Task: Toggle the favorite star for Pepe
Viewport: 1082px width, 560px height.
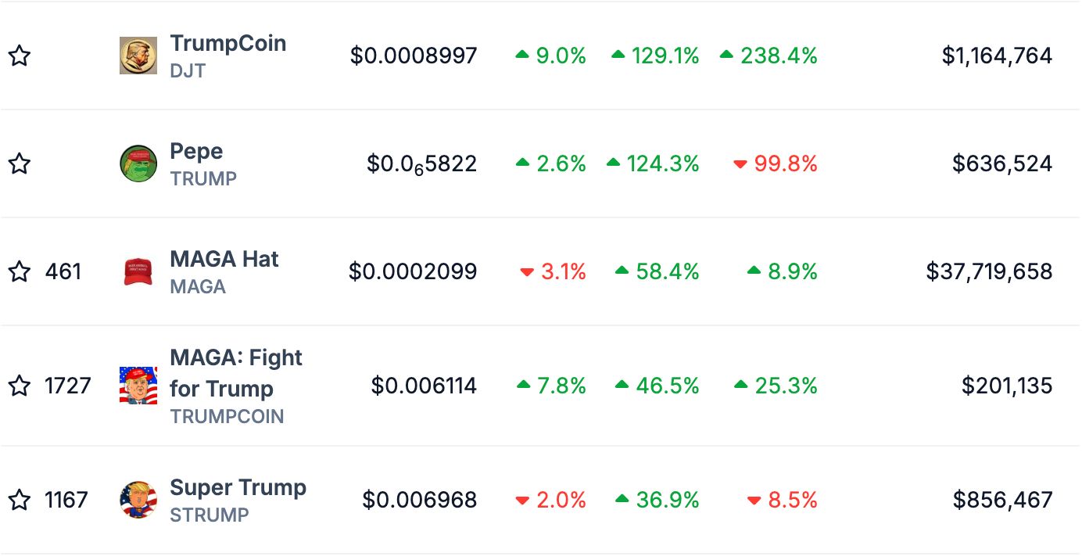Action: (x=19, y=163)
